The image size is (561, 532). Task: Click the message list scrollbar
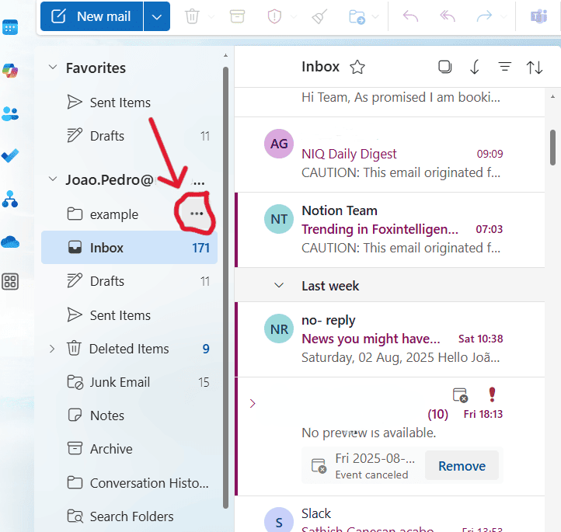(552, 148)
